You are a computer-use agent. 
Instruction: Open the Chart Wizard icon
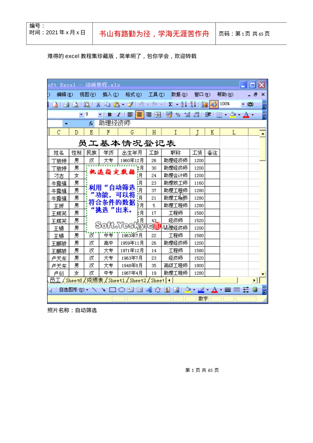pos(205,104)
